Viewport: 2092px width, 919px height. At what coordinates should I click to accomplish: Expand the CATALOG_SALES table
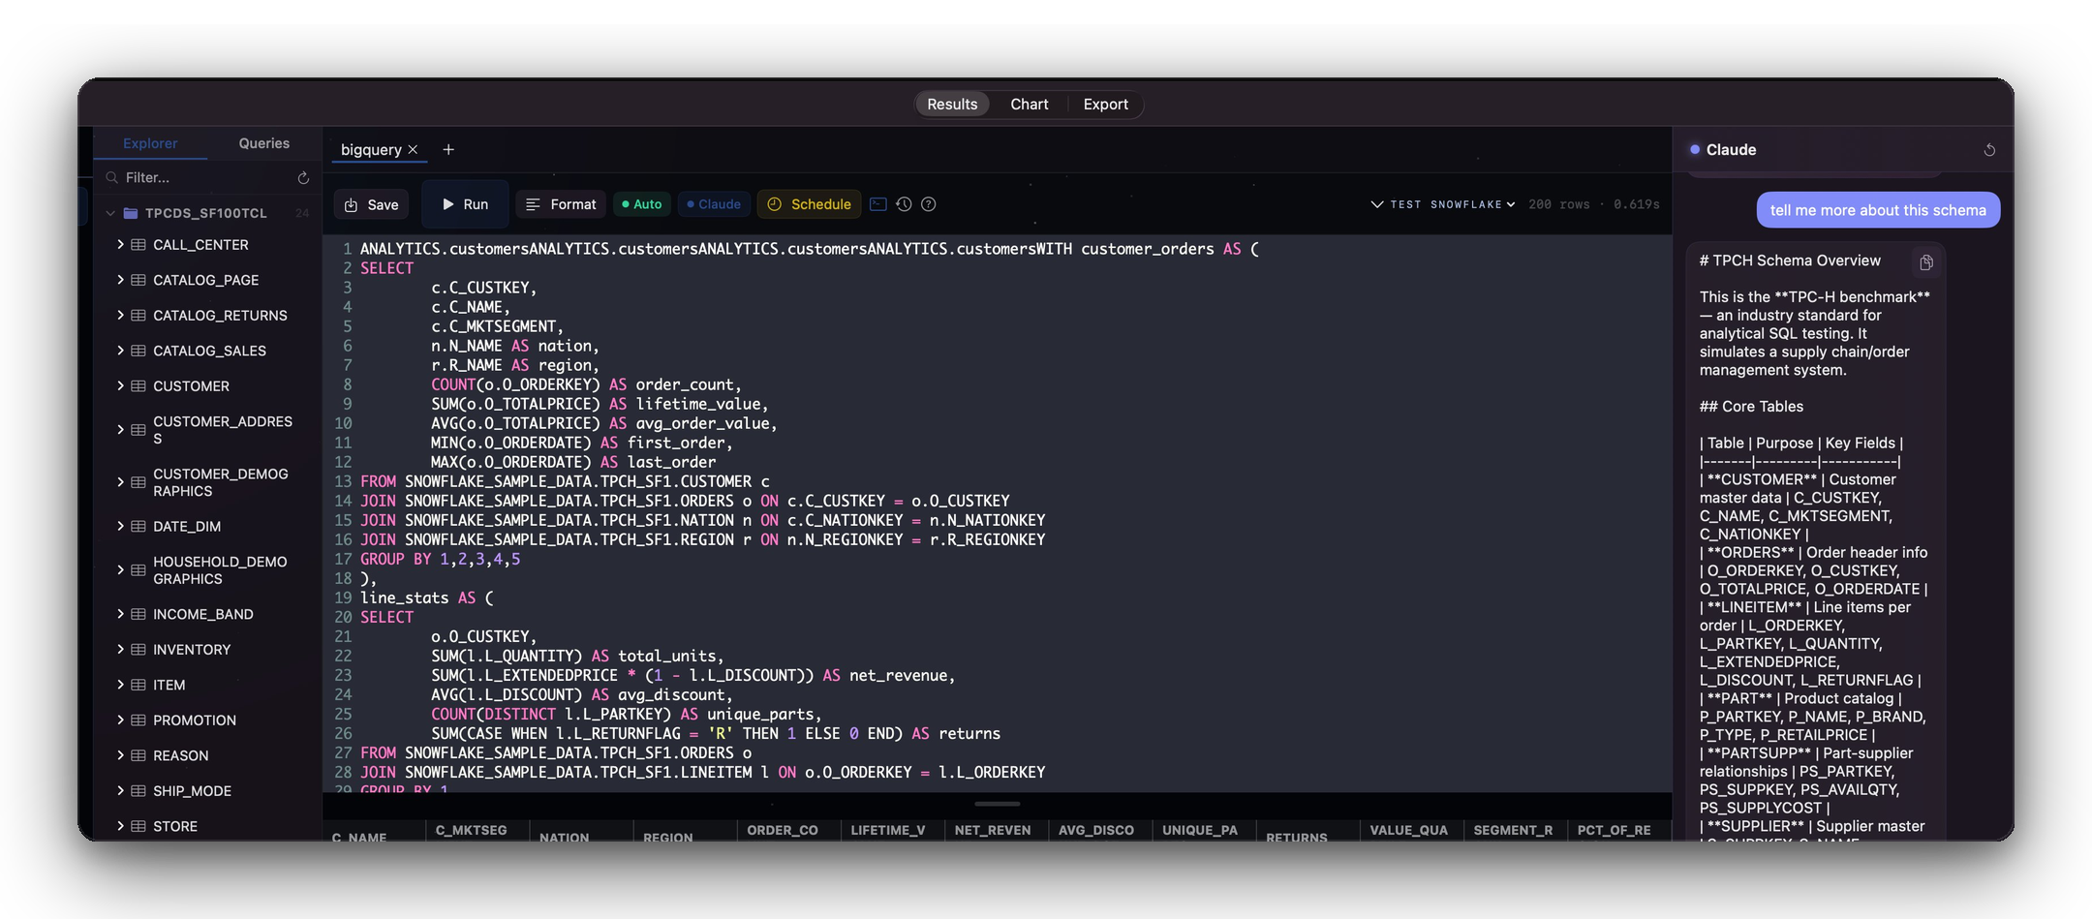coord(120,351)
